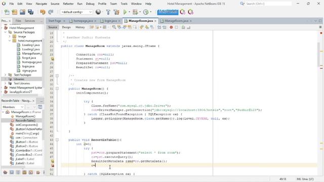Click the Stop Macro Recording square icon
Viewport: 324px width, 182px height.
pos(177,27)
